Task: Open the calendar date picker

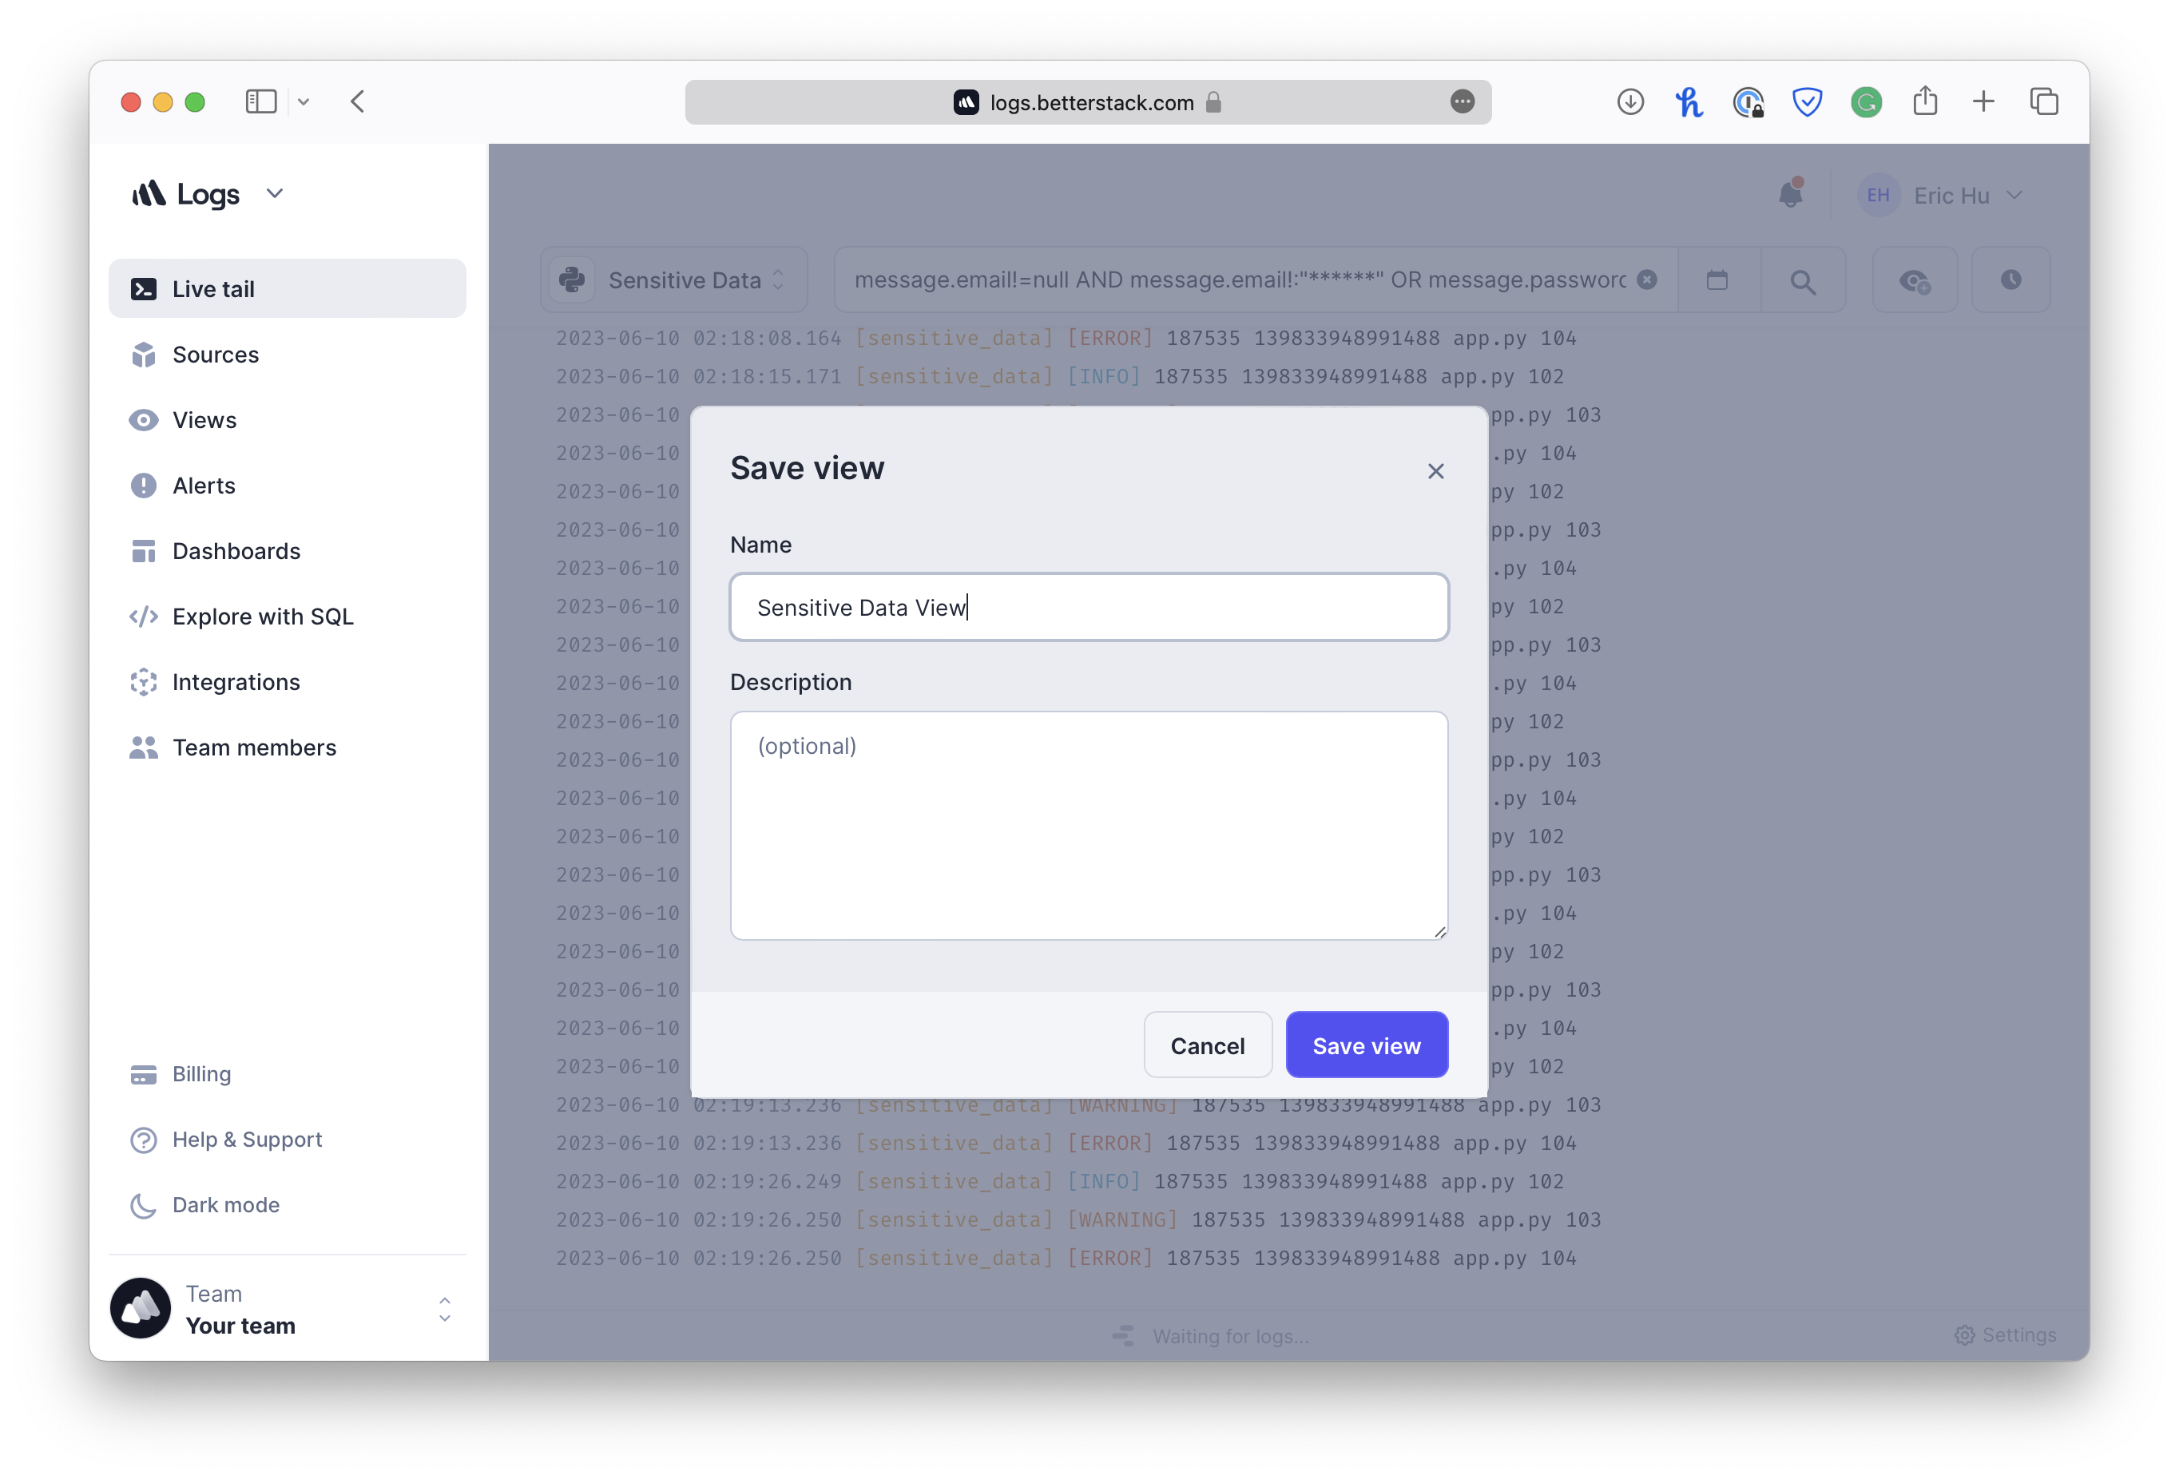Action: [x=1717, y=280]
